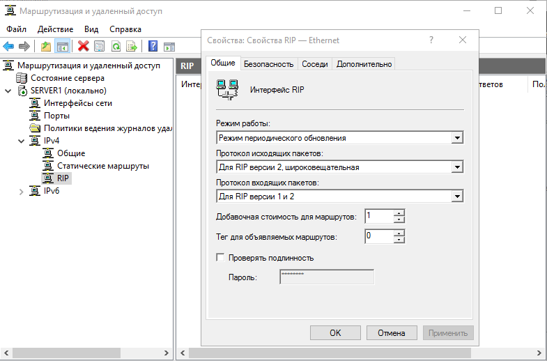Switch to the Соседи tab
Viewport: 547px width, 361px height.
[314, 64]
